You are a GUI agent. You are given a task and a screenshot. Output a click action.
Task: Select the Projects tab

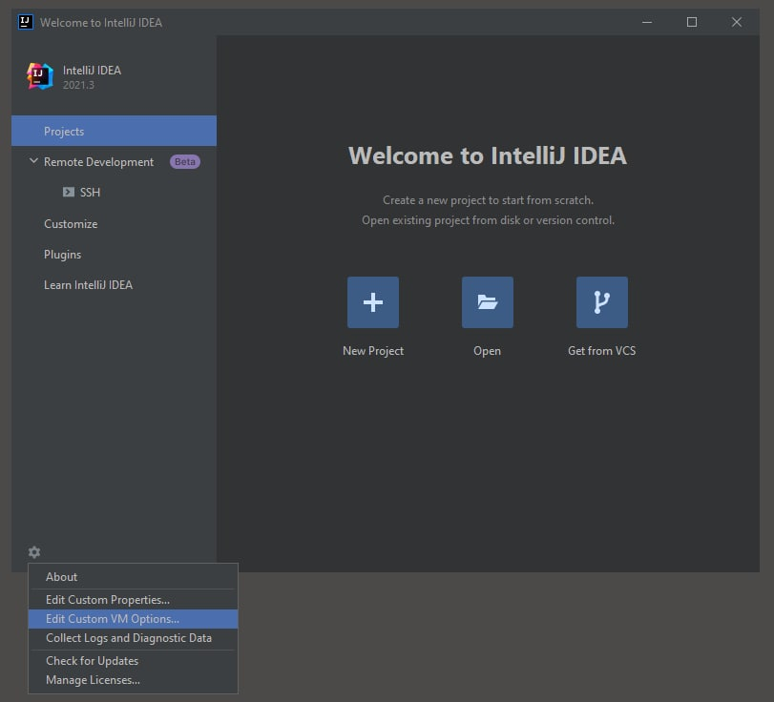coord(64,132)
